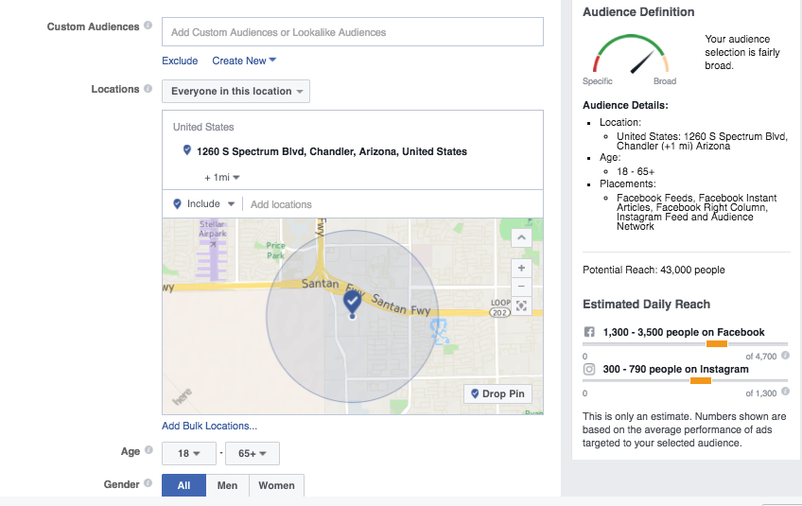The height and width of the screenshot is (506, 802).
Task: Open the minimum age 18 dropdown
Action: (x=189, y=453)
